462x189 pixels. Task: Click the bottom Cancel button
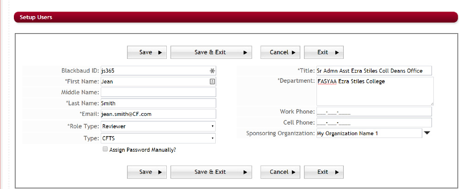(280, 172)
